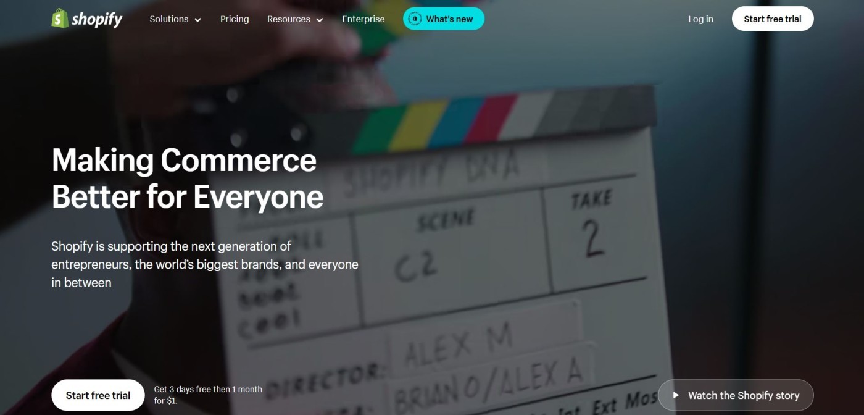The image size is (864, 415).
Task: Click the shopify wordmark text
Action: pos(97,19)
